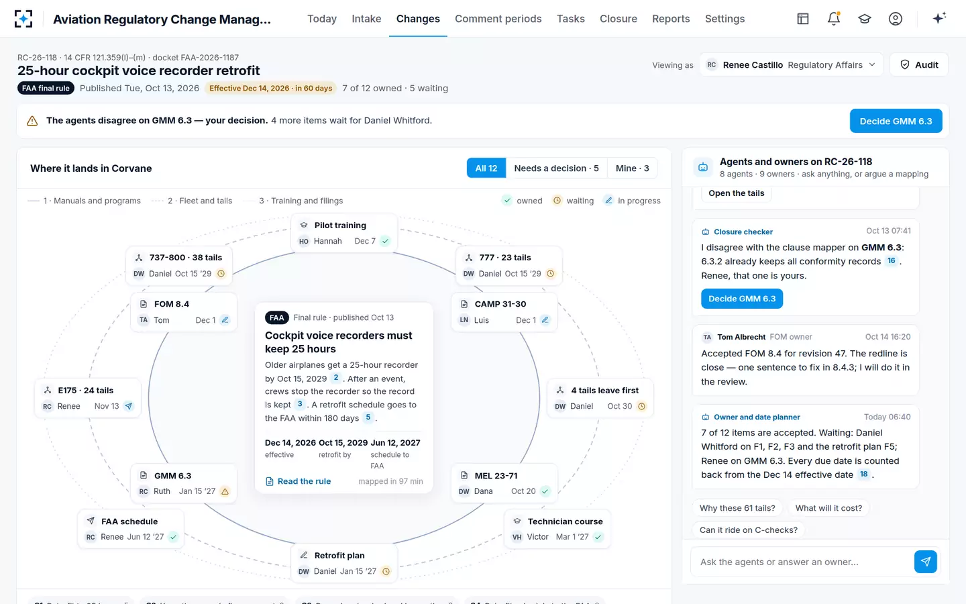
Task: Toggle the owned legend filter
Action: (522, 201)
